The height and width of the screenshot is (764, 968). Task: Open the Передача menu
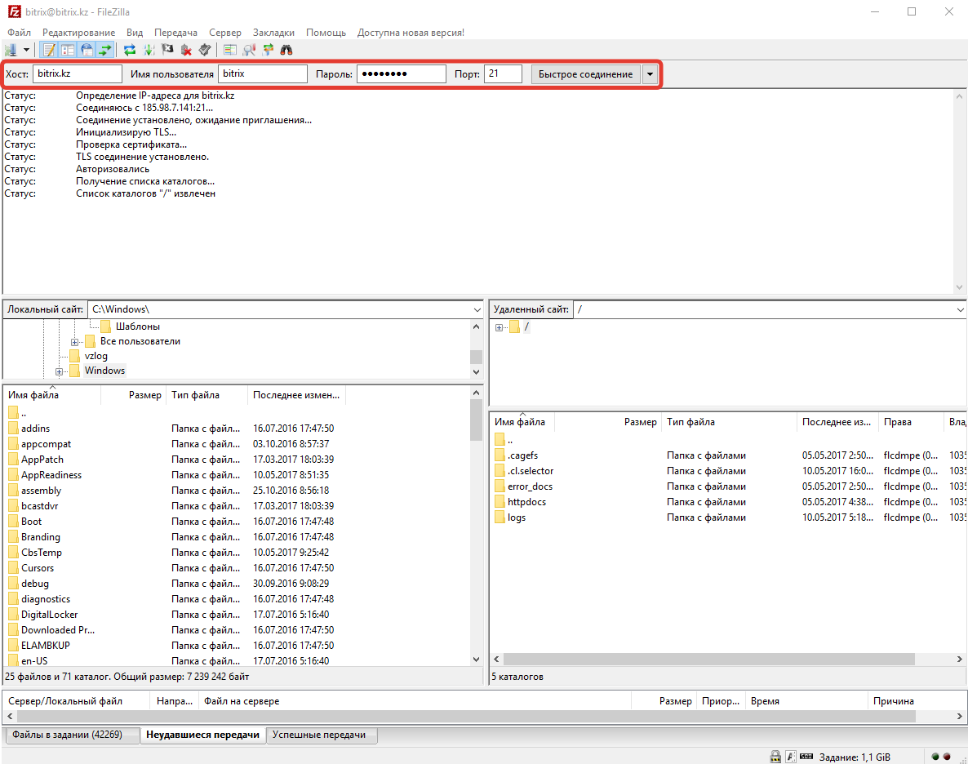(x=176, y=33)
